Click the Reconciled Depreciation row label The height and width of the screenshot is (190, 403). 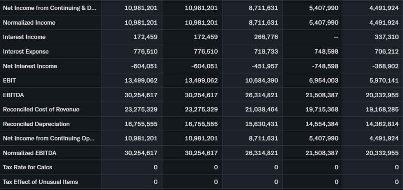36,124
